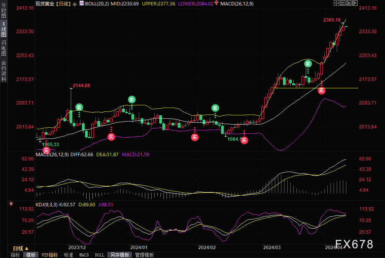Open the crosshair cursor tool icon
Viewport: 385px width, 258px height.
click(336, 3)
